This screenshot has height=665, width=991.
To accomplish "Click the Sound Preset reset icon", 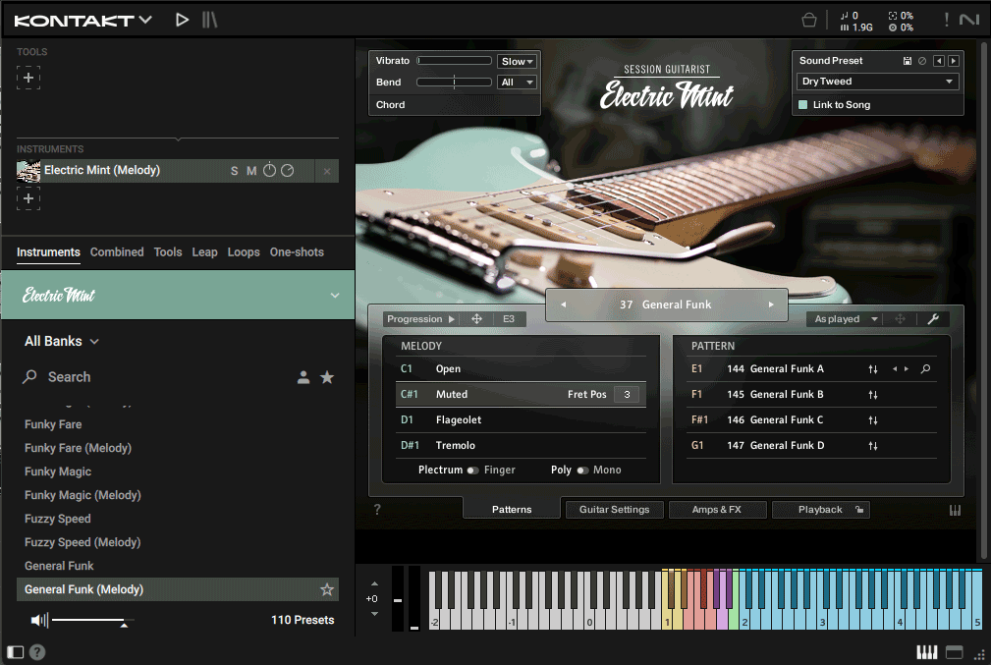I will [x=922, y=61].
